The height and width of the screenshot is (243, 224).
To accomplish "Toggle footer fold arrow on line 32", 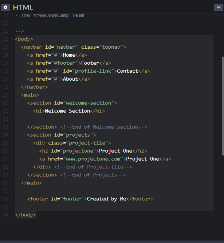I will [12, 199].
